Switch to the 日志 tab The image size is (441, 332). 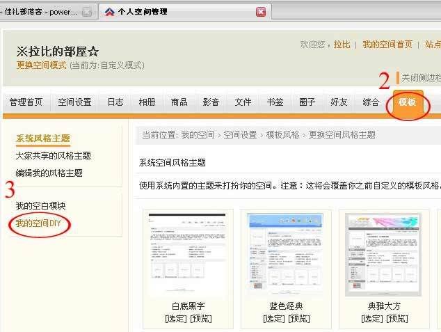tap(115, 102)
